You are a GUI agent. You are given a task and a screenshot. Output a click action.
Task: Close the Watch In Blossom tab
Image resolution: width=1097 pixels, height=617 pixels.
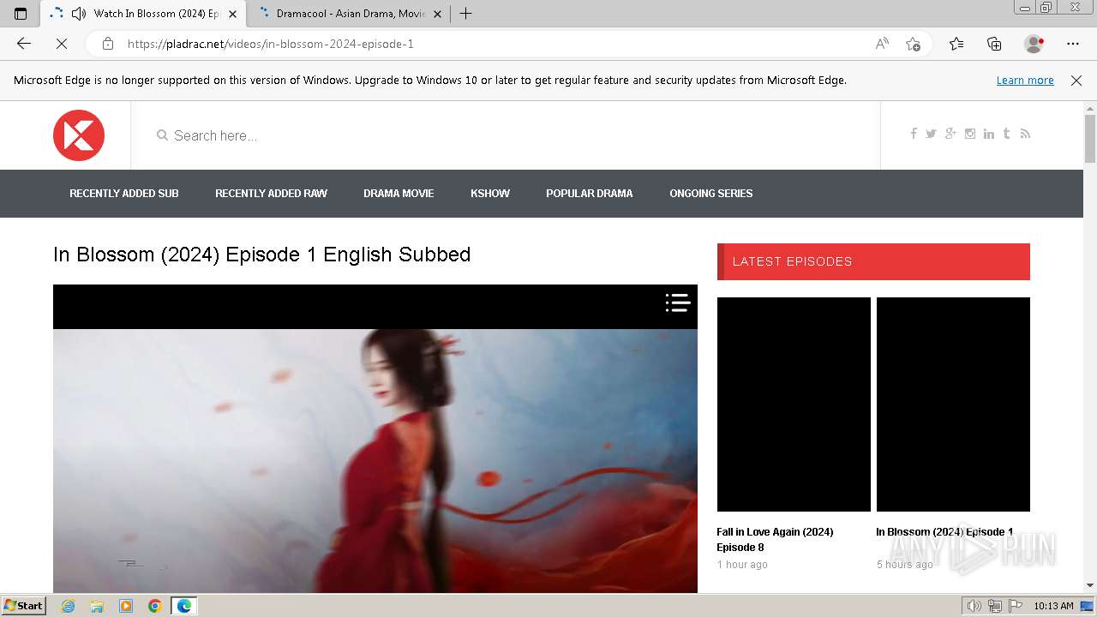pyautogui.click(x=232, y=14)
